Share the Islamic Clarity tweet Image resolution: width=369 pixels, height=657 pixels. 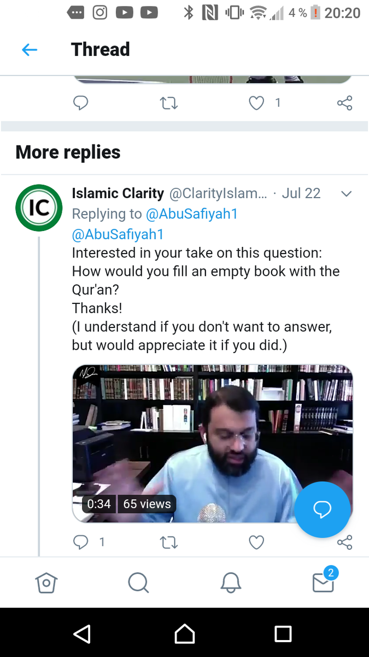click(344, 542)
